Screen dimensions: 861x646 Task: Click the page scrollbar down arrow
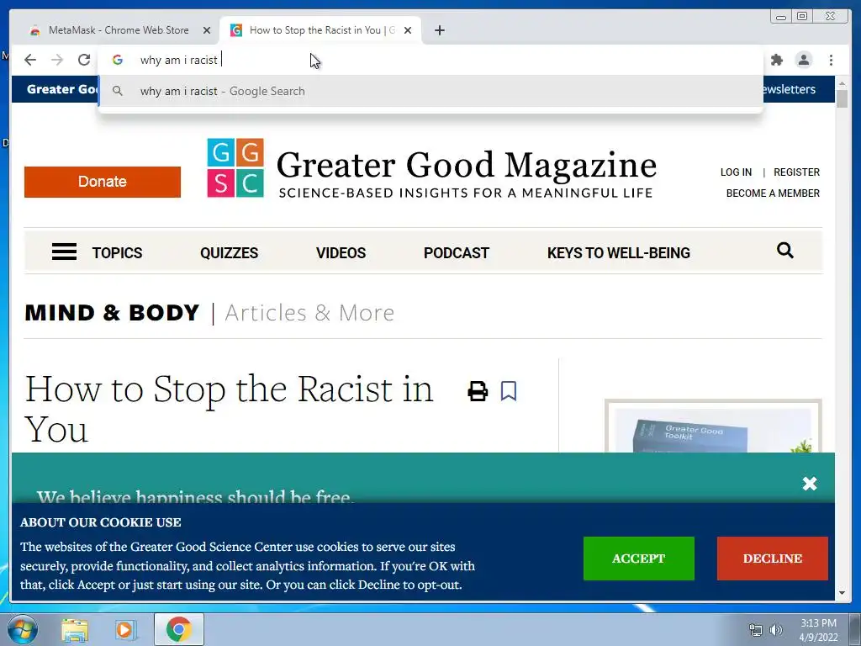[842, 593]
